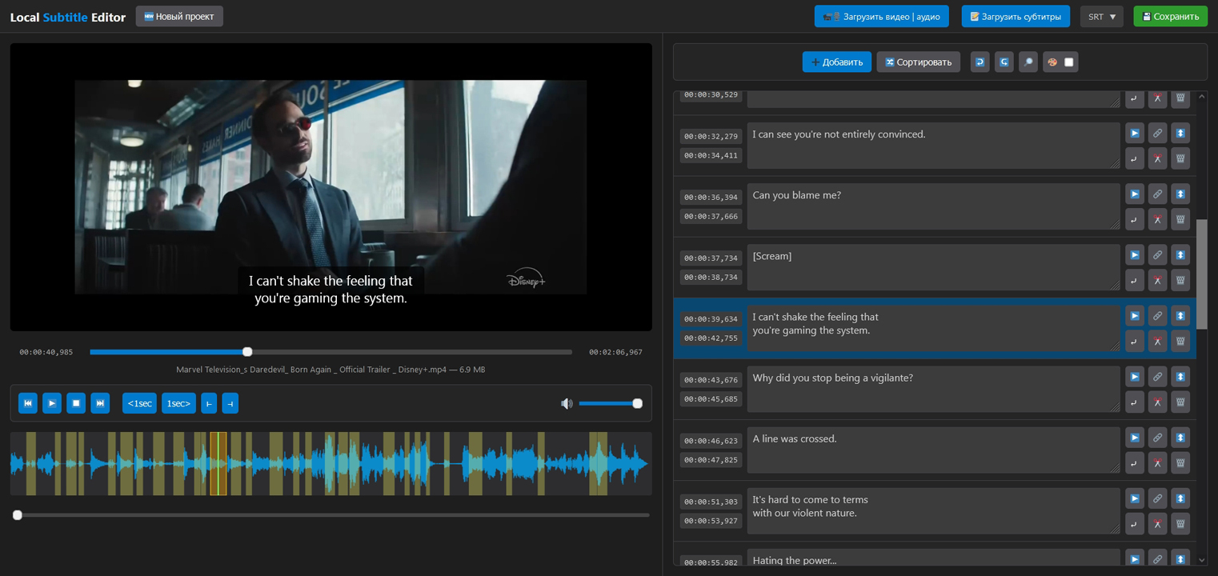Click scissors icon on 'I can see you're' row
This screenshot has width=1218, height=576.
point(1157,158)
